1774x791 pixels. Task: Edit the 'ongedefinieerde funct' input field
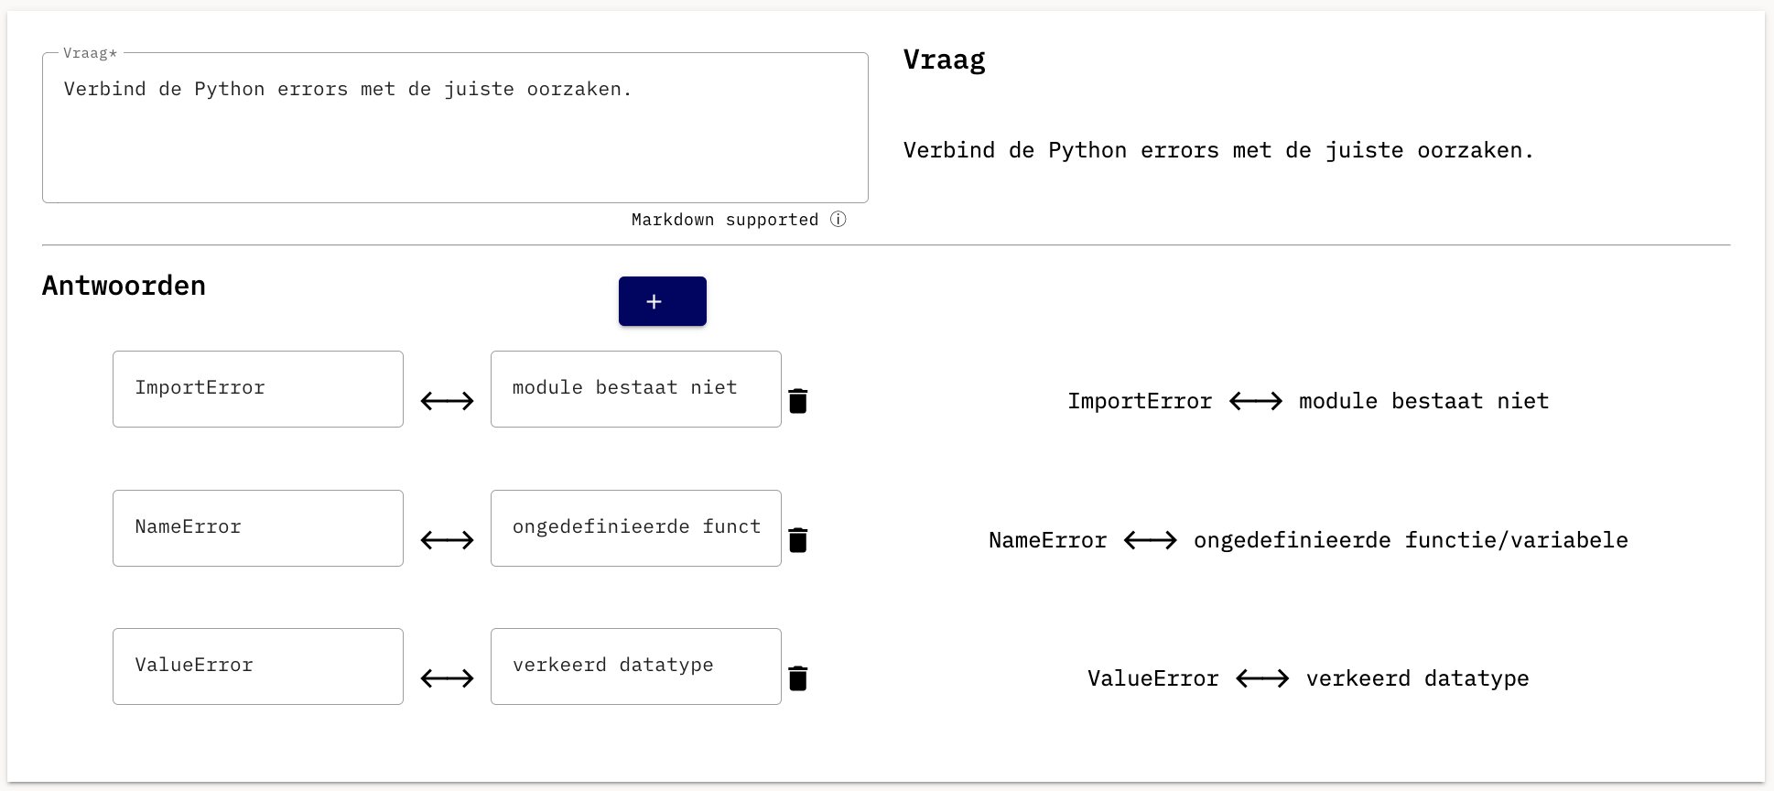pos(636,528)
